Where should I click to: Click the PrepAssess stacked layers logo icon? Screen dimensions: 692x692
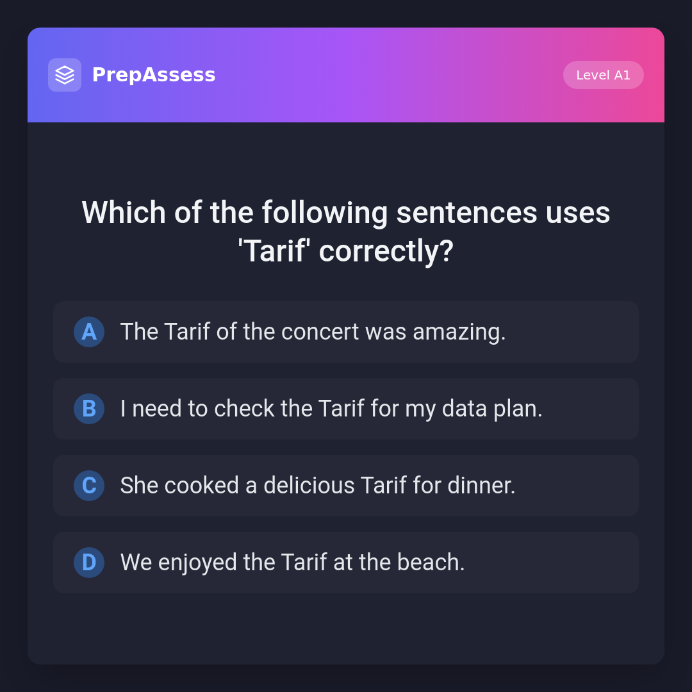(x=65, y=75)
